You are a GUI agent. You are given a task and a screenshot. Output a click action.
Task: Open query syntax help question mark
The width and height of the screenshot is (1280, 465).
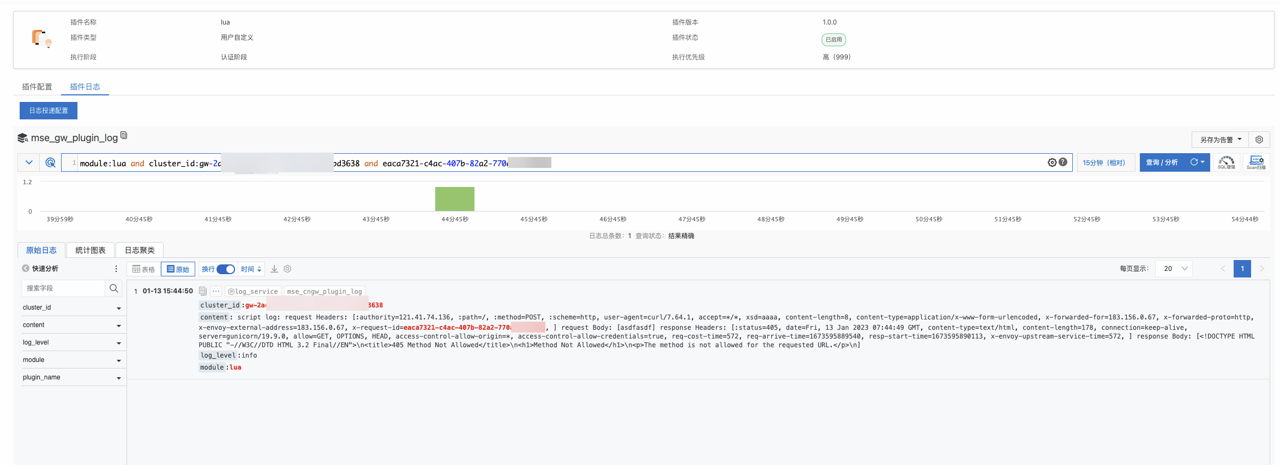tap(1063, 162)
